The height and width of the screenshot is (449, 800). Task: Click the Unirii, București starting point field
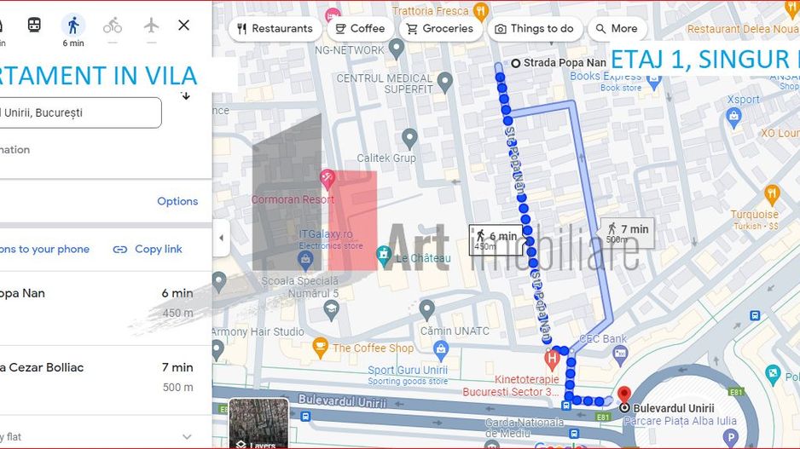[x=80, y=112]
